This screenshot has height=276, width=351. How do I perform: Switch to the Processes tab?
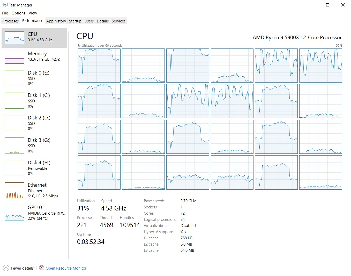point(11,21)
